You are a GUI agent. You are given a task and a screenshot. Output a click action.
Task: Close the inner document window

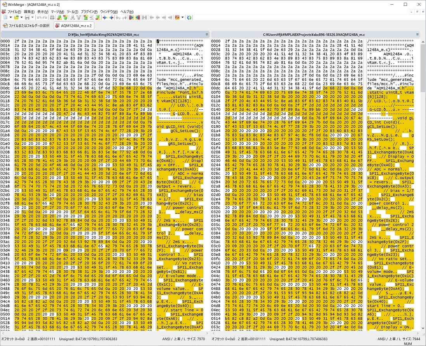click(x=423, y=12)
